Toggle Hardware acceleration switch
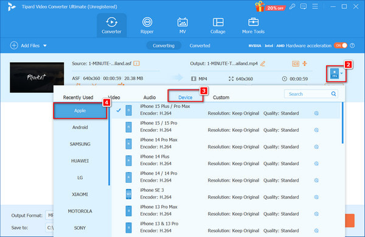The height and width of the screenshot is (237, 365). coord(341,46)
